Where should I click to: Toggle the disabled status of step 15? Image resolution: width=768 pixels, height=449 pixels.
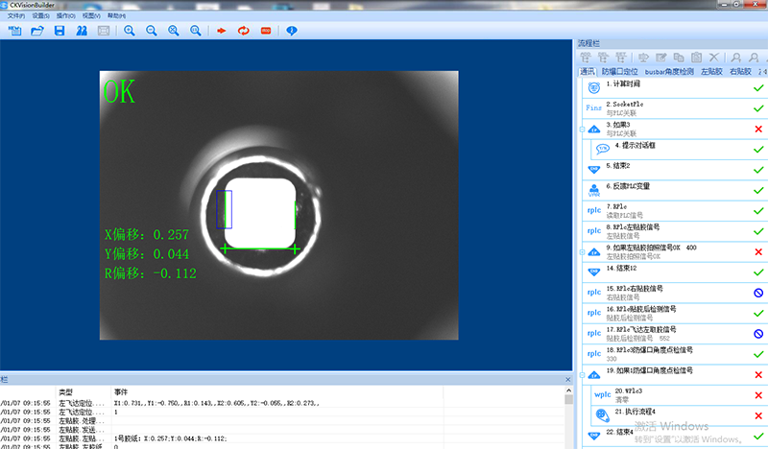click(758, 293)
